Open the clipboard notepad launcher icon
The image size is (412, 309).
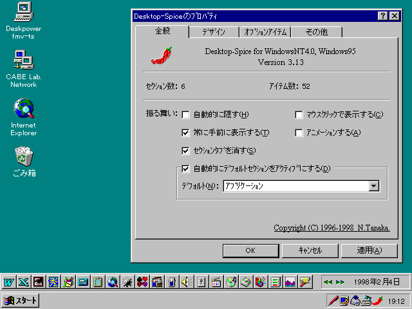coord(98,282)
